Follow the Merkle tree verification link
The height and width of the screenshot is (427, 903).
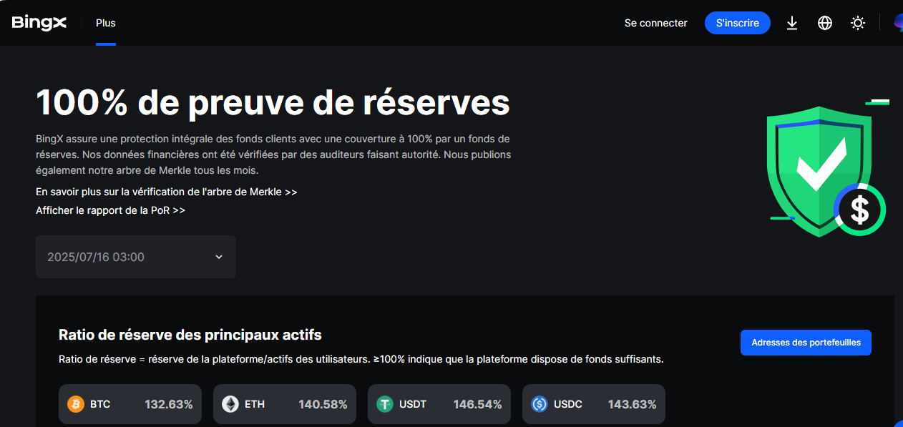point(166,191)
